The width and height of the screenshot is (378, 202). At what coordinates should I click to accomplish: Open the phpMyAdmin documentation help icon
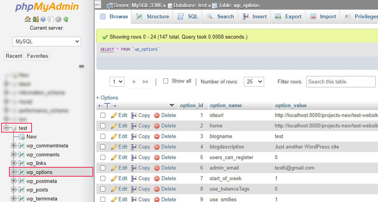(x=43, y=19)
